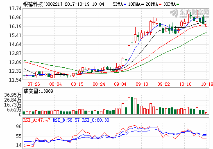Click the 16.73万 volume axis label

pos(13,105)
